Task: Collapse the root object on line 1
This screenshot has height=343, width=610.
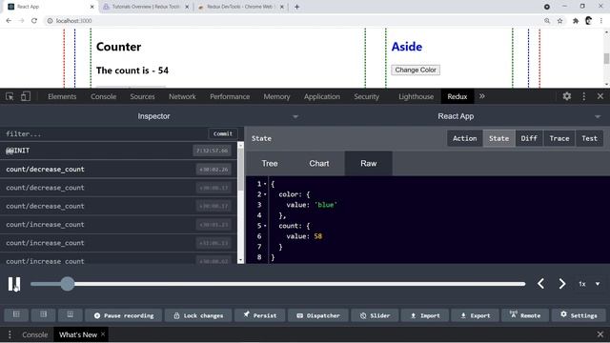Action: click(x=265, y=184)
